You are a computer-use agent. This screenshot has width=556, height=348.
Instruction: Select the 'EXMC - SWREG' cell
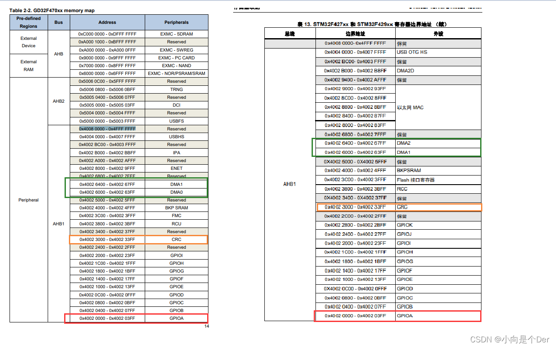click(x=176, y=50)
